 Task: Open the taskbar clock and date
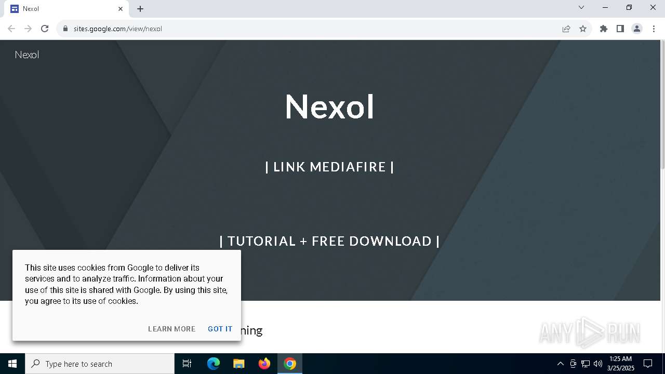coord(620,364)
